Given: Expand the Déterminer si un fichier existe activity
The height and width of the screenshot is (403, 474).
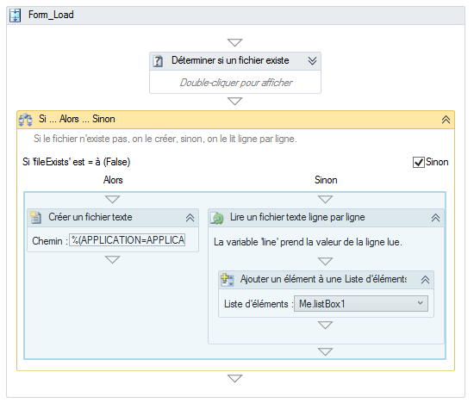Looking at the screenshot, I should click(312, 61).
